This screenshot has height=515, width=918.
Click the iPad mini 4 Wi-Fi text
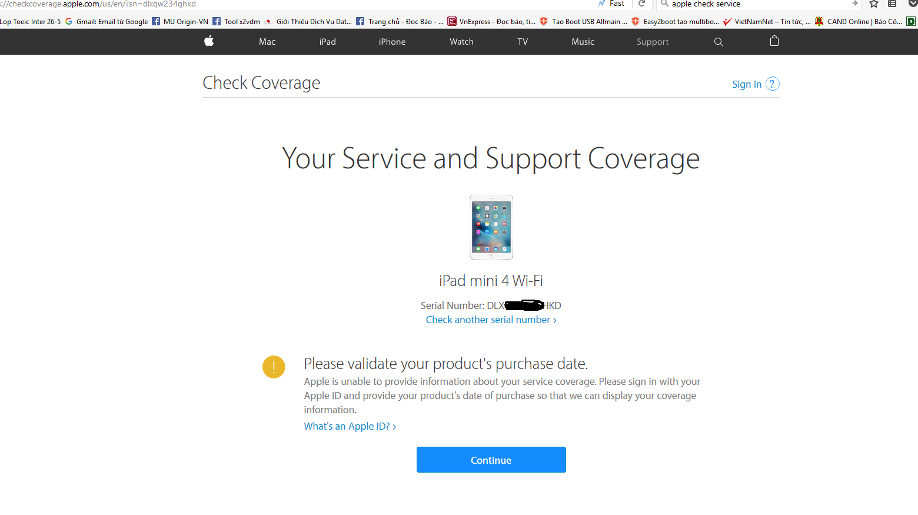[491, 281]
